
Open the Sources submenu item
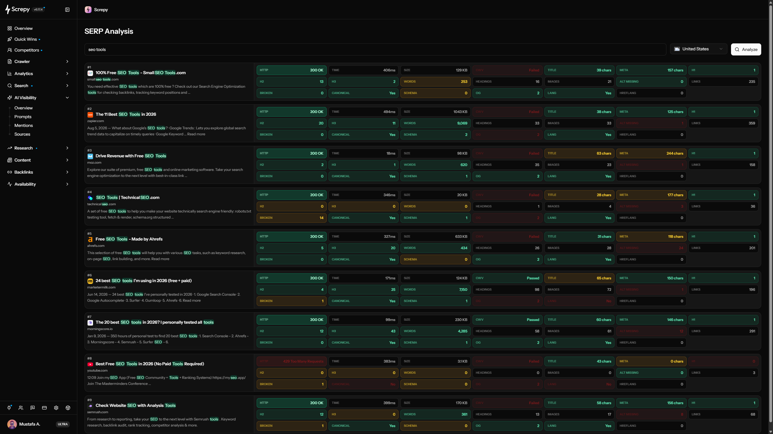(x=22, y=134)
